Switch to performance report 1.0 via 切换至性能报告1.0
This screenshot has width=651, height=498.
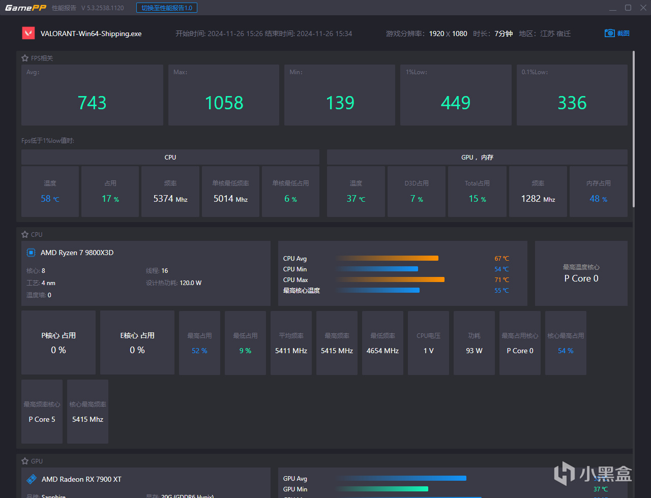pyautogui.click(x=167, y=8)
